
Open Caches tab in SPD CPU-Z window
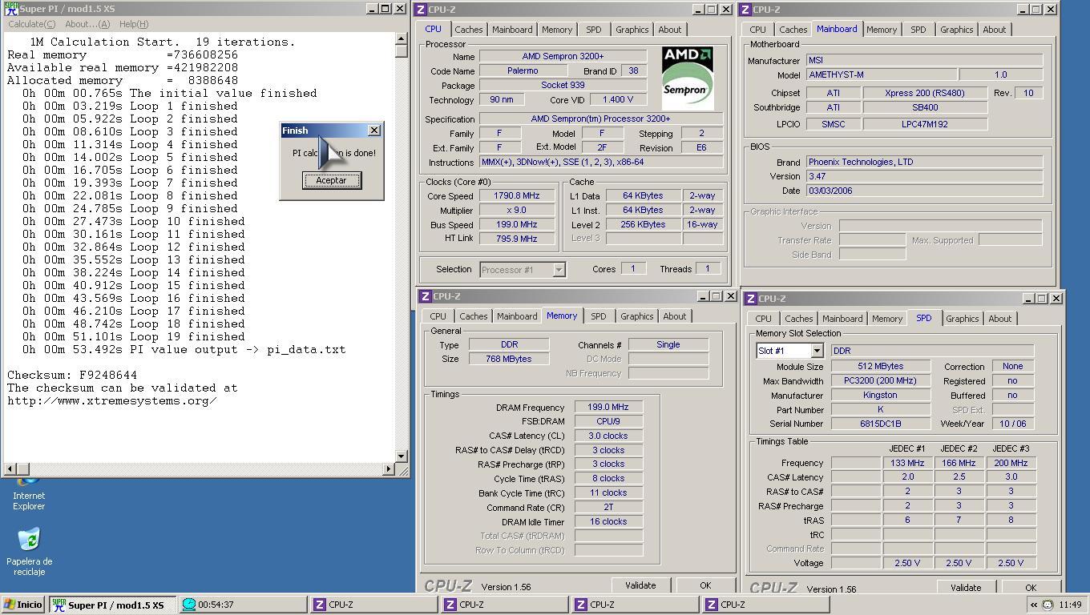pyautogui.click(x=798, y=319)
